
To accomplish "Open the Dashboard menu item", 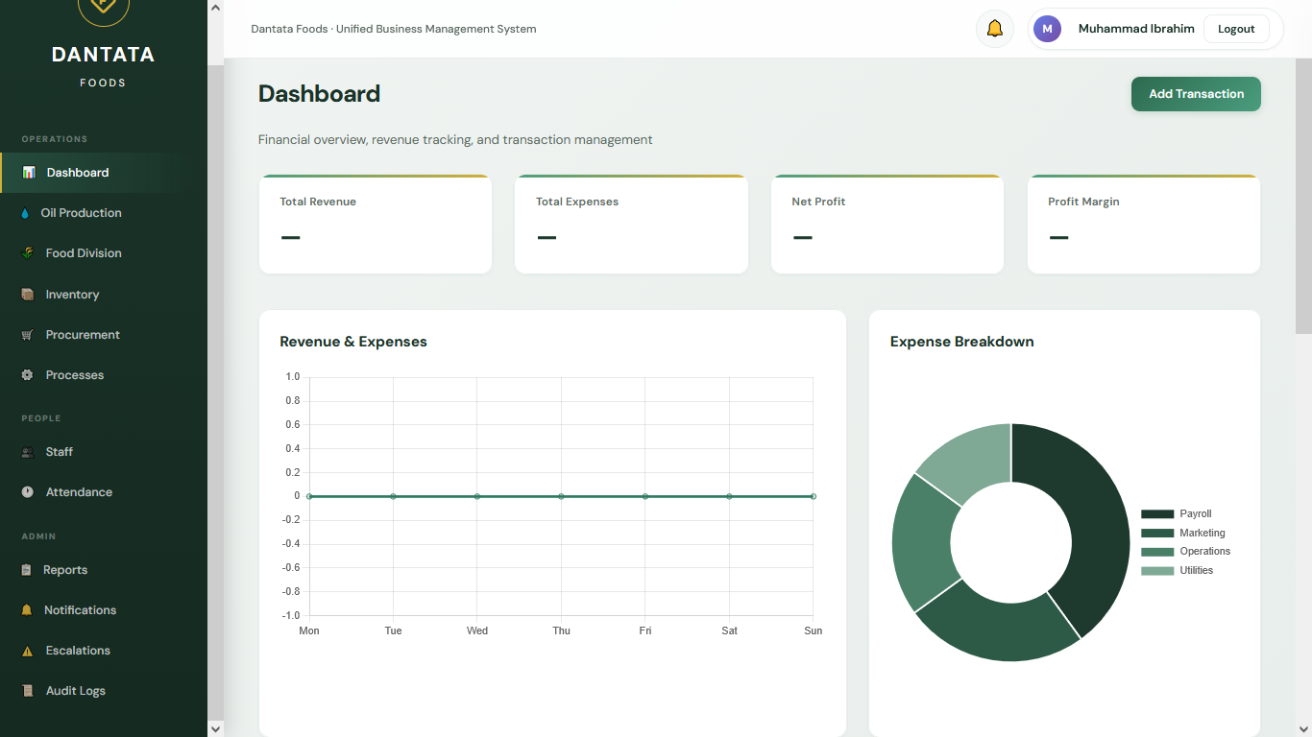I will click(x=104, y=173).
